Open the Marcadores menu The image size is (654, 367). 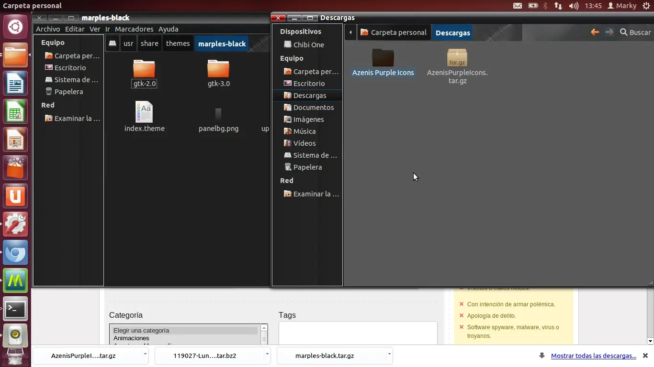[134, 29]
